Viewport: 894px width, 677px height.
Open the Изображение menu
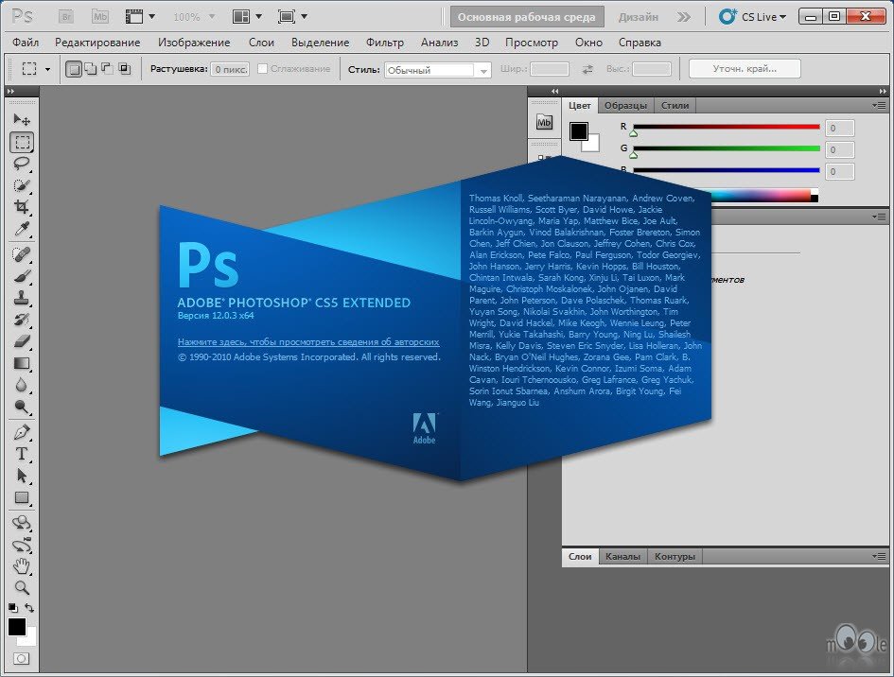[194, 43]
